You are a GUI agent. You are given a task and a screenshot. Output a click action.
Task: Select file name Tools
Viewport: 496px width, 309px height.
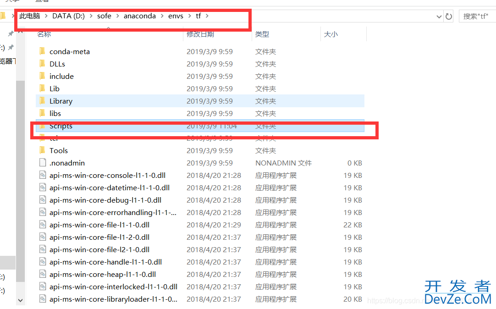point(59,150)
